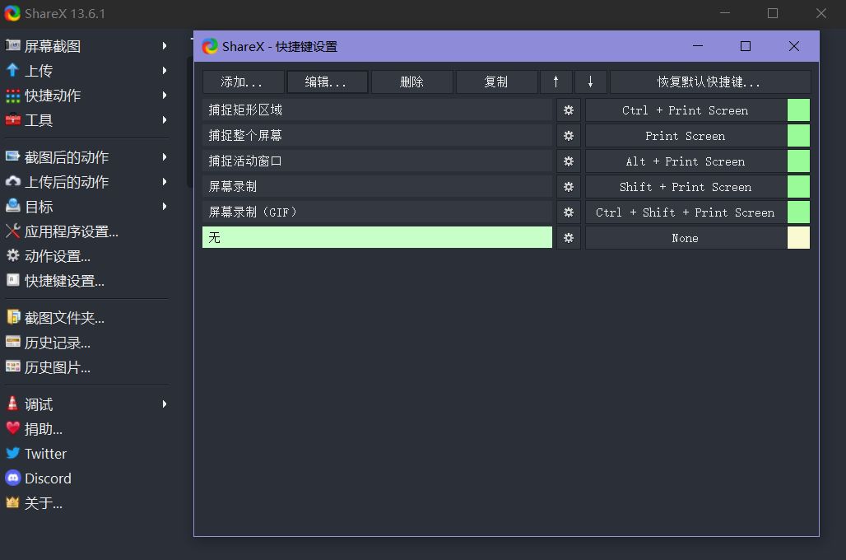846x560 pixels.
Task: Toggle green status box for Ctrl + Shift + Print Screen
Action: (798, 212)
